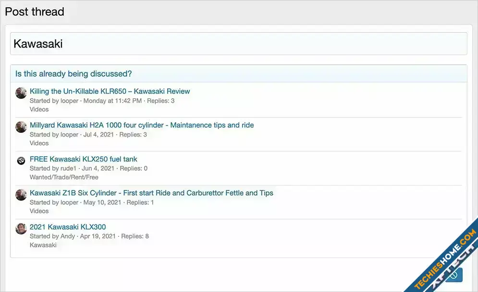Click Videos forum label under Millyard H2A thread

pos(39,143)
